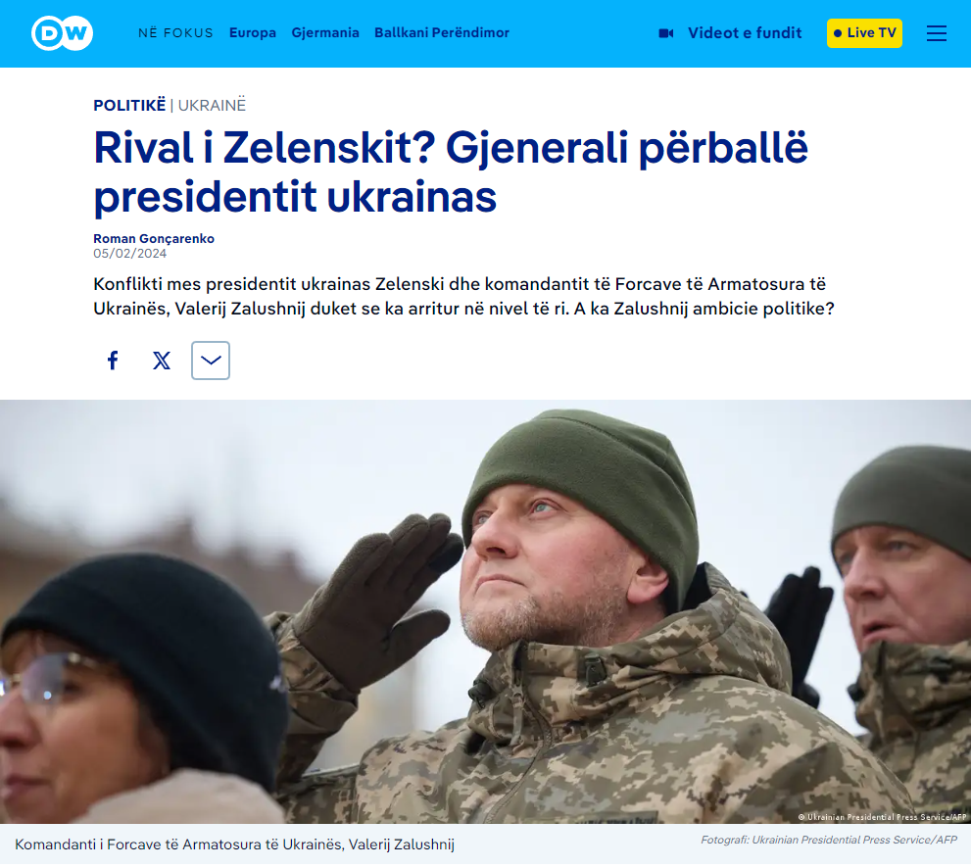The image size is (971, 868).
Task: Click the article publication date
Action: tap(130, 253)
